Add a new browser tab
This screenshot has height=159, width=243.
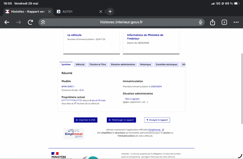click(110, 12)
